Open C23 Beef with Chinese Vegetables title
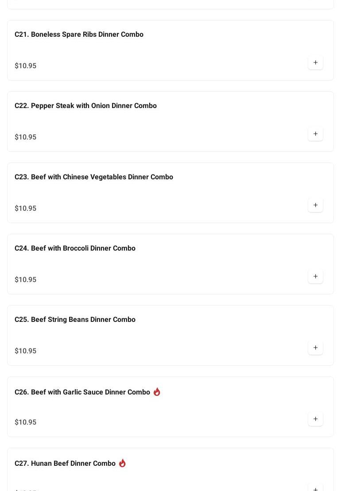Image resolution: width=341 pixels, height=491 pixels. (x=94, y=177)
